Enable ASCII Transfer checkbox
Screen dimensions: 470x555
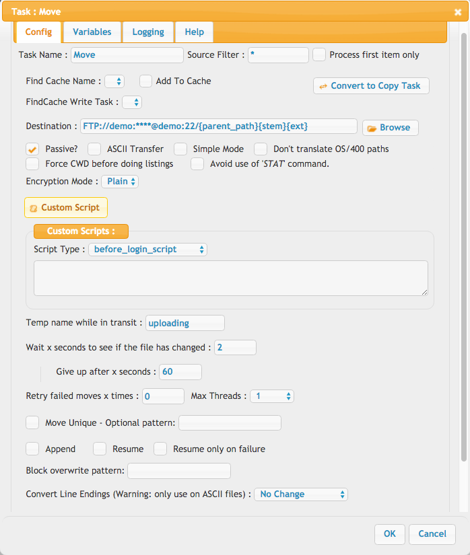(94, 149)
